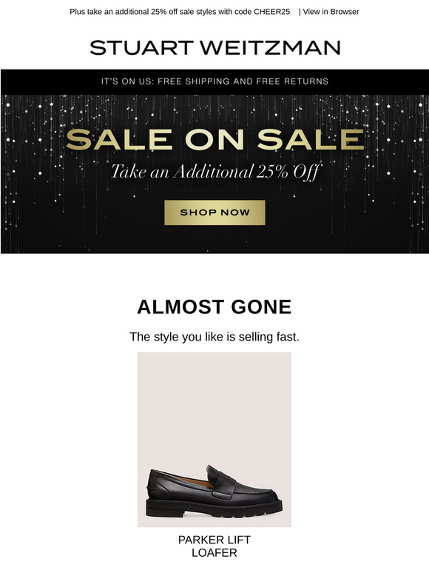Click the style is selling fast text
This screenshot has height=573, width=429.
[214, 337]
